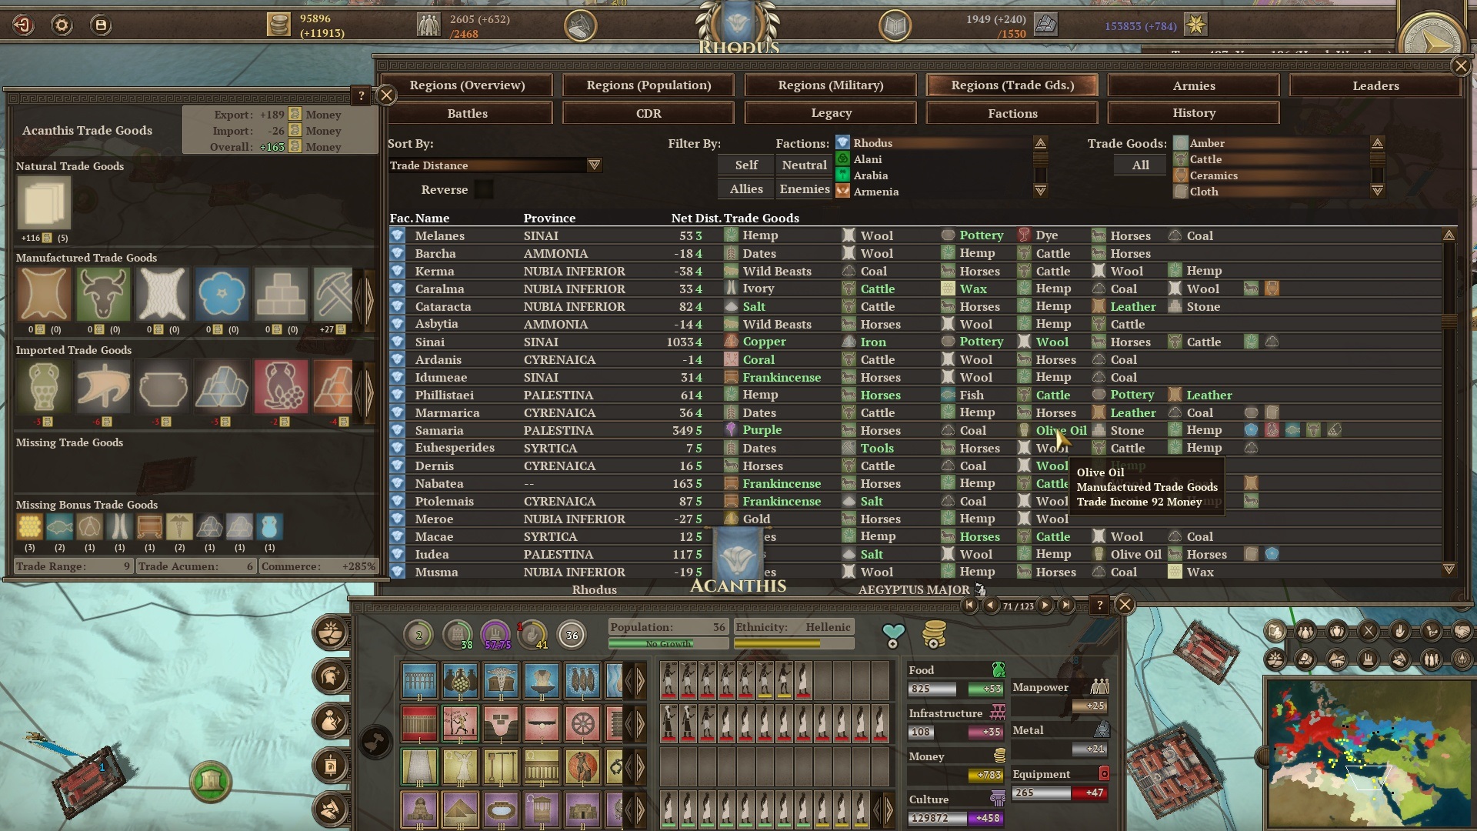Select the blue dye flower trade good icon
The image size is (1477, 831).
tap(222, 293)
